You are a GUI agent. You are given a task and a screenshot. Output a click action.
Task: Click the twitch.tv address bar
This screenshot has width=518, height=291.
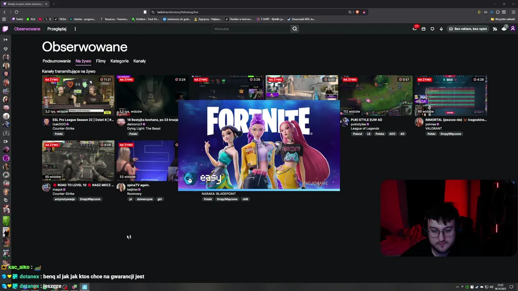[251, 12]
